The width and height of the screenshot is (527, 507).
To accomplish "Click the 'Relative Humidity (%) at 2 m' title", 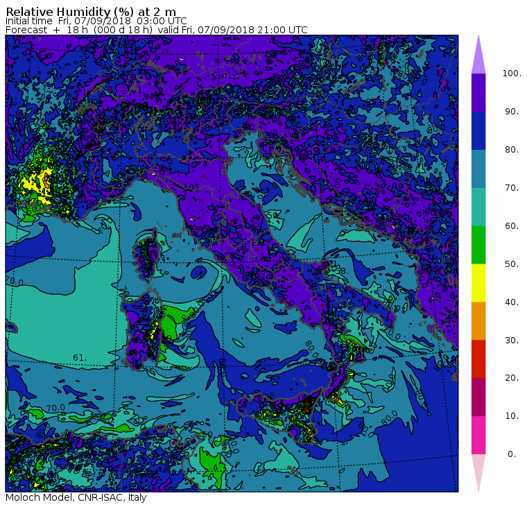I will tap(91, 12).
